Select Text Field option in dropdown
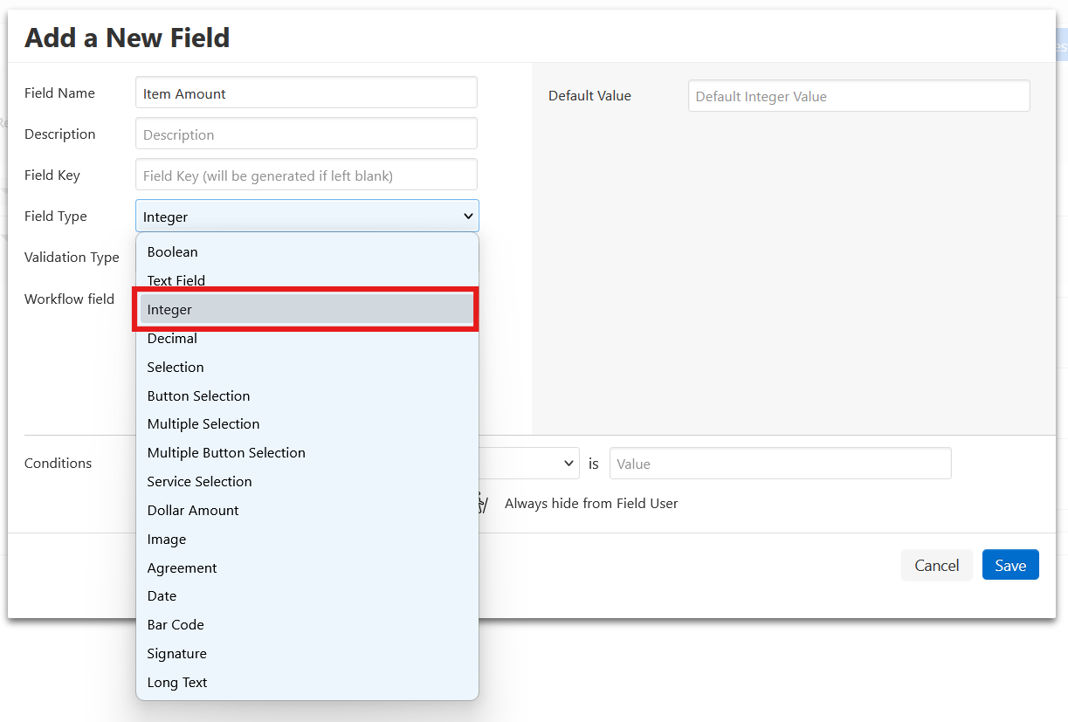 (176, 280)
